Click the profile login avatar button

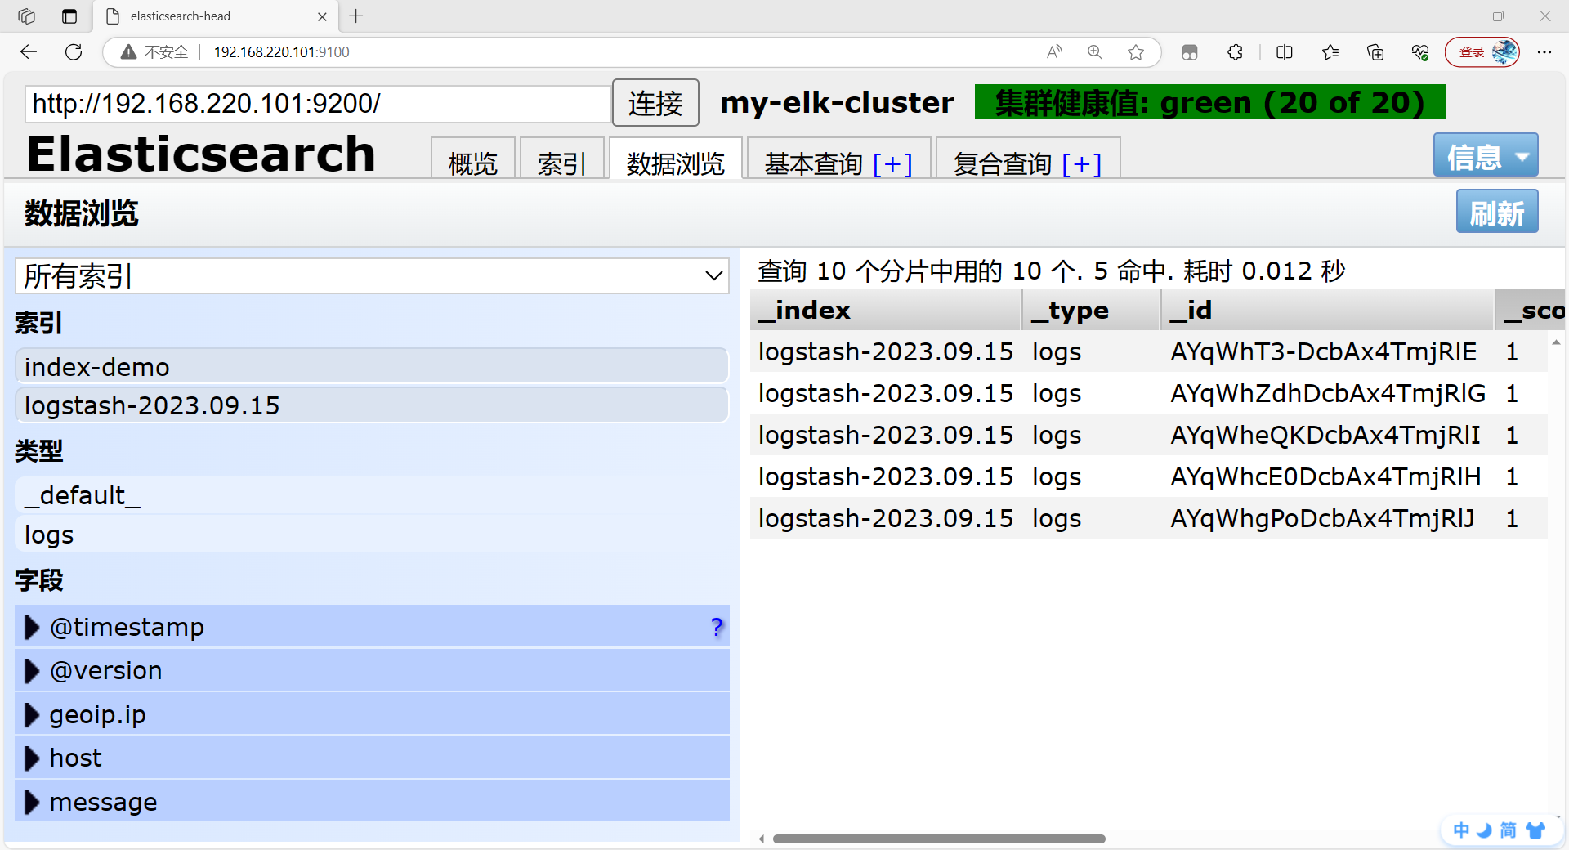click(x=1482, y=52)
